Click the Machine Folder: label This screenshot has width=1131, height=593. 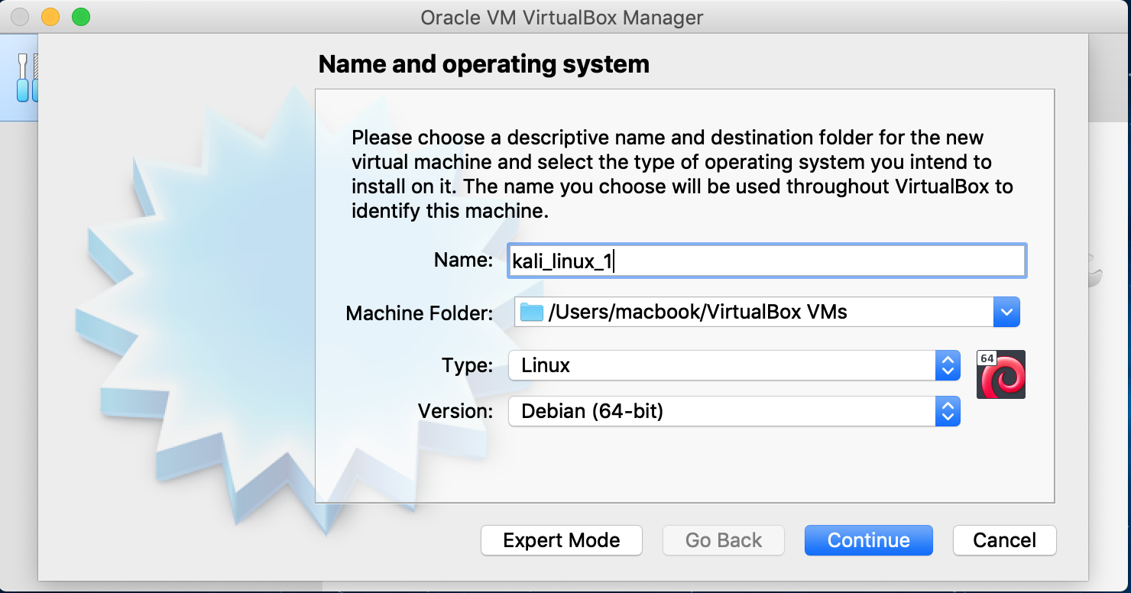[420, 313]
